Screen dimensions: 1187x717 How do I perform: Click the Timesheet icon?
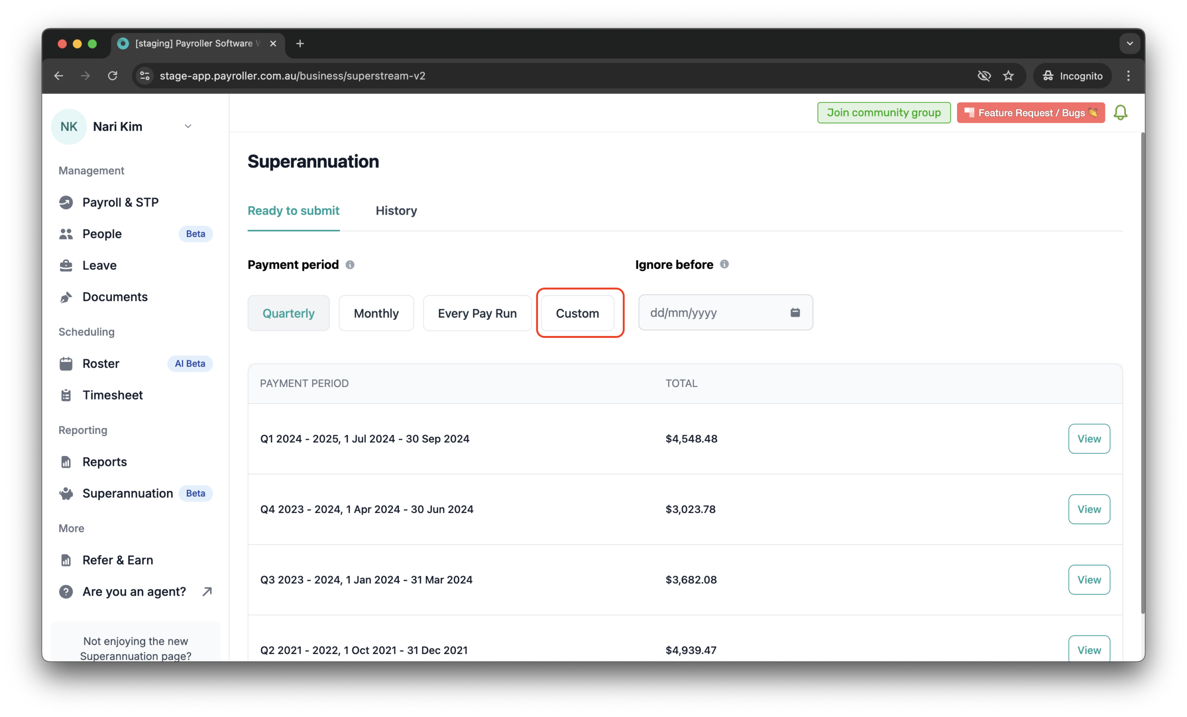coord(66,395)
